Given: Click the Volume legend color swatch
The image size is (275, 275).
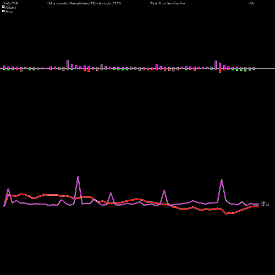Looking at the screenshot, I should (x=3, y=7).
